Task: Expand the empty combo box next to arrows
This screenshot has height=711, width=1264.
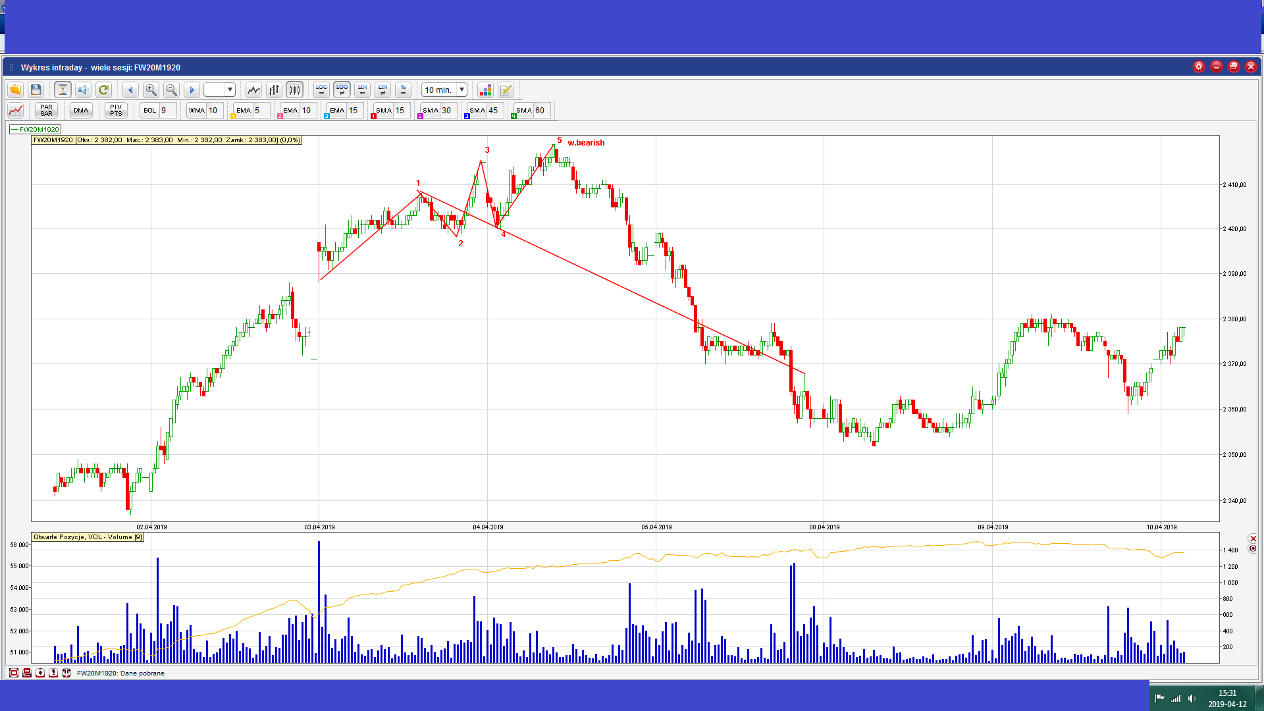Action: click(x=230, y=90)
